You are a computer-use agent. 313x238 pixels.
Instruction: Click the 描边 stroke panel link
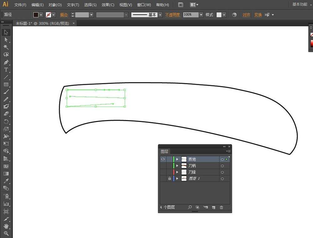(64, 15)
